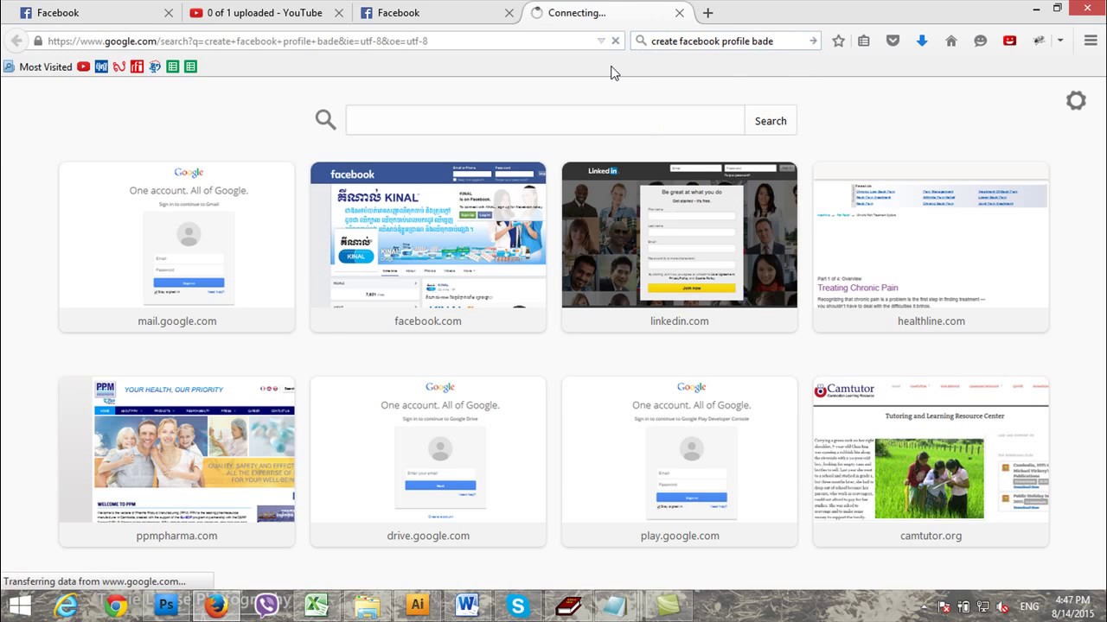Open the toolbar addon dropdown arrow next to hamburger menu
1107x622 pixels.
tap(1059, 41)
